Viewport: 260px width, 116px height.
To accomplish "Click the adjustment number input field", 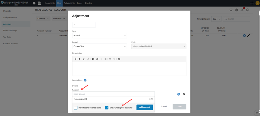I will (x=84, y=25).
